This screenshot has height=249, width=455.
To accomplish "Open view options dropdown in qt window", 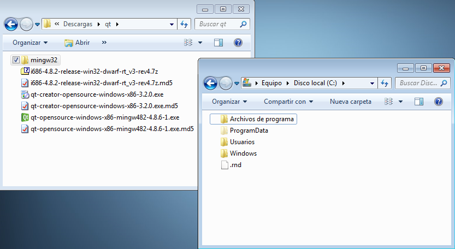I will [x=200, y=43].
